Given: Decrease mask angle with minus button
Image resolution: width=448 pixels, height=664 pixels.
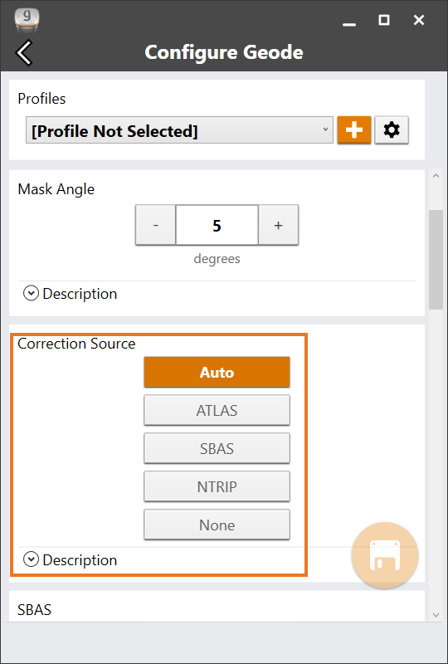Looking at the screenshot, I should coord(155,225).
